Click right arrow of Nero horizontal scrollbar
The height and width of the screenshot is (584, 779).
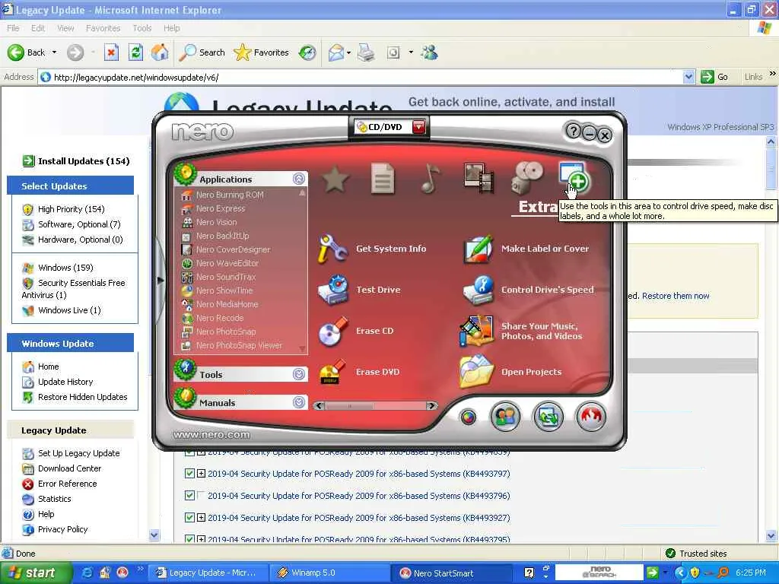[x=432, y=406]
